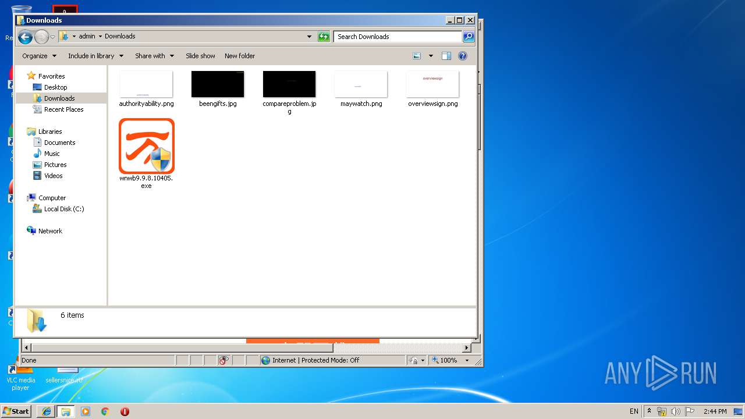Select Libraries in navigation pane
This screenshot has width=745, height=419.
[x=50, y=132]
